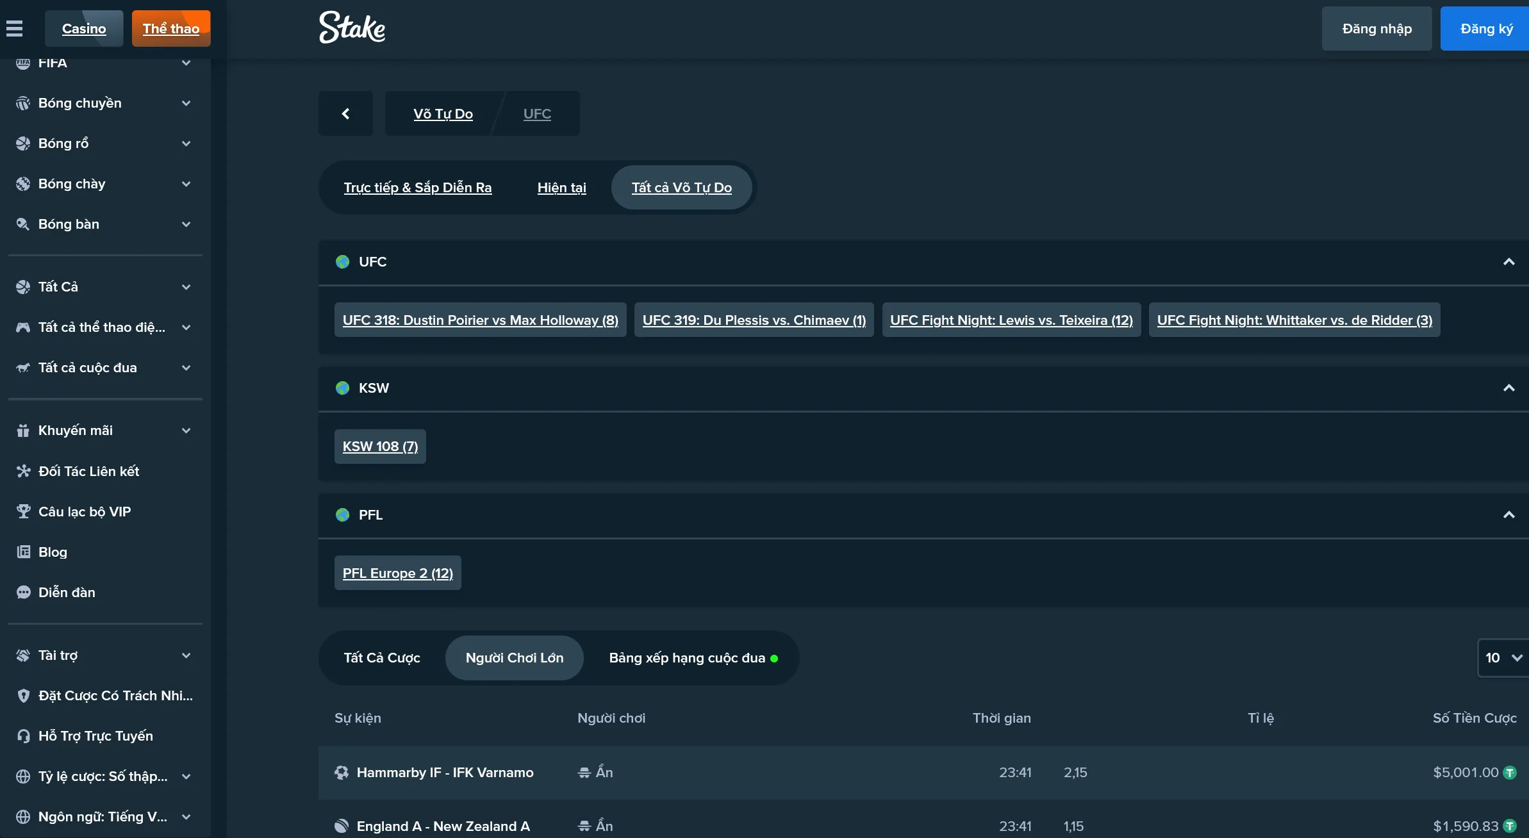Collapse the UFC section
This screenshot has width=1529, height=838.
point(1508,261)
